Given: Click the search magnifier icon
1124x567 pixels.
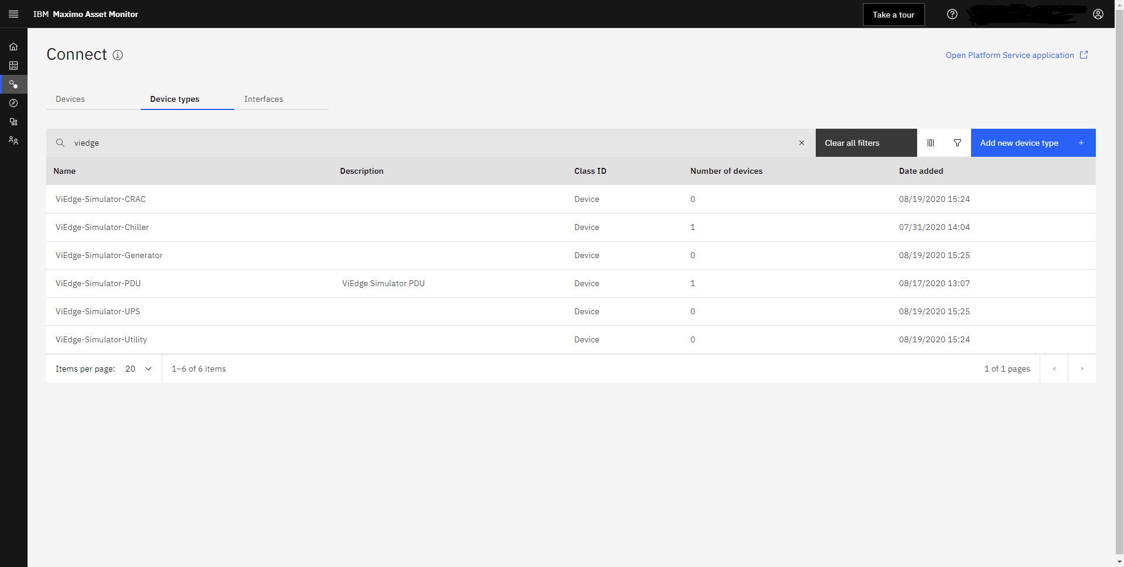Looking at the screenshot, I should [x=60, y=143].
